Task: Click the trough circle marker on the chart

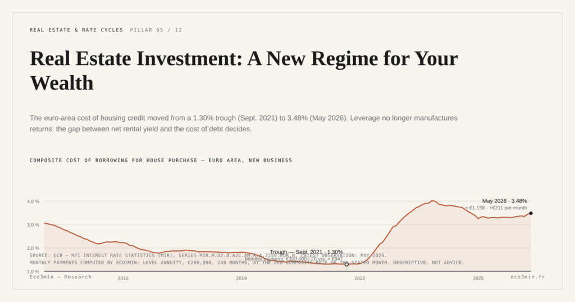Action: pos(346,264)
